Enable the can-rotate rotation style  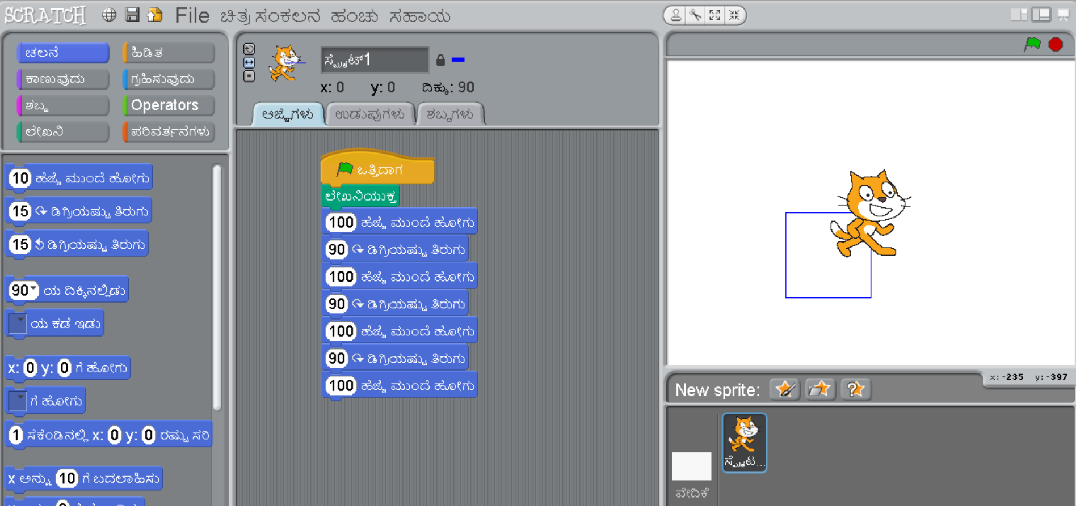249,49
